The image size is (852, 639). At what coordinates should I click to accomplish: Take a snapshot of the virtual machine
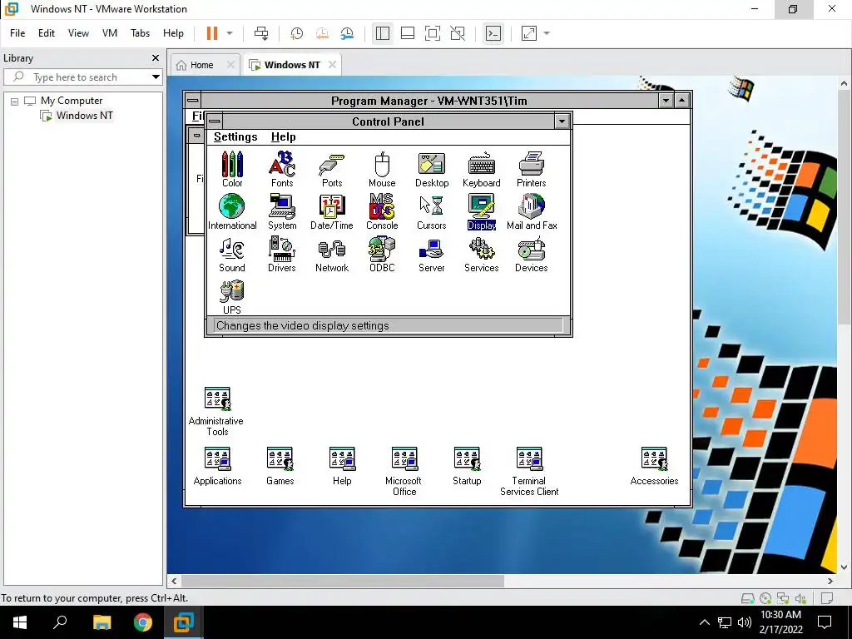click(x=297, y=33)
